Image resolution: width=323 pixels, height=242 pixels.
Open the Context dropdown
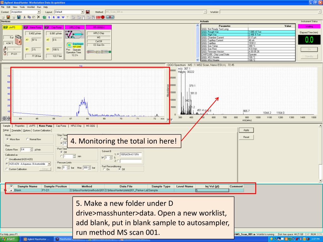click(39, 12)
